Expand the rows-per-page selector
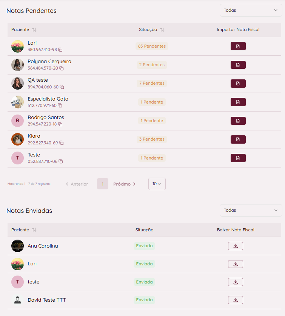The width and height of the screenshot is (285, 316). pyautogui.click(x=157, y=184)
